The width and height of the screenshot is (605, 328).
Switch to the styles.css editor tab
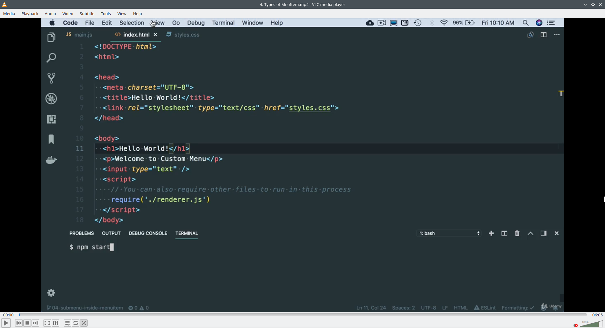click(x=183, y=35)
